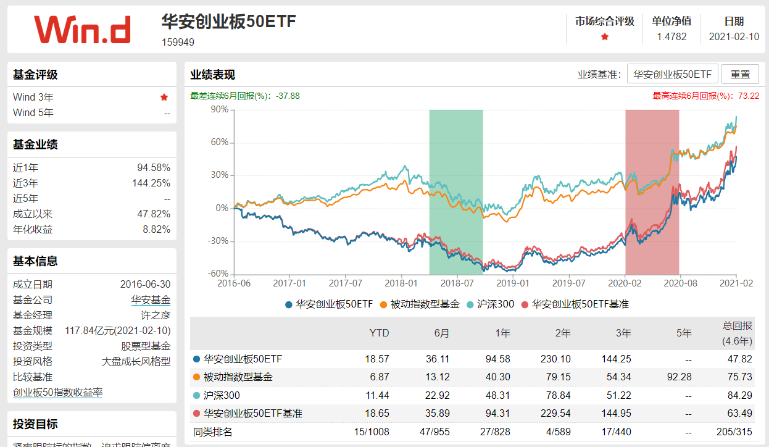Click the 基金评级 section heading

[35, 75]
